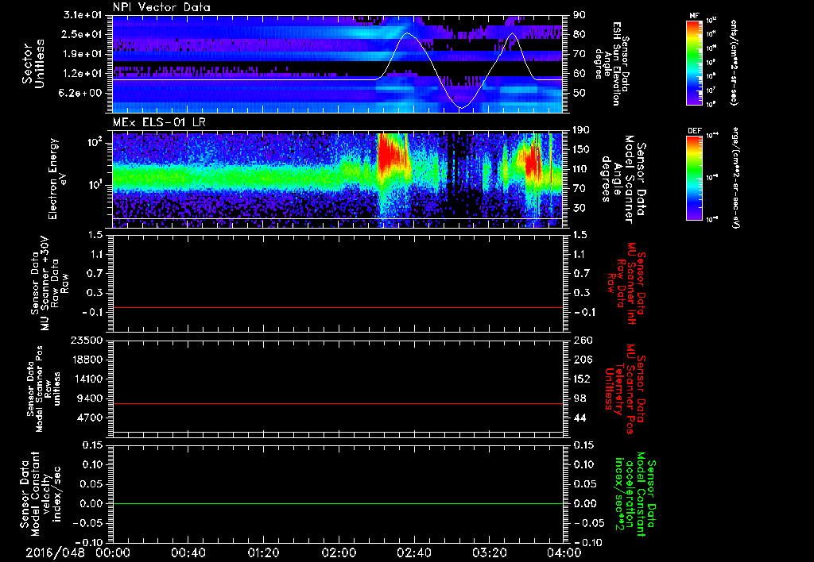Click the first peak of the white elevation curve
814x562 pixels.
click(x=408, y=33)
